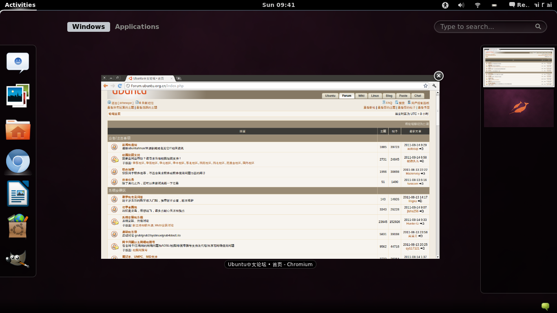Image resolution: width=557 pixels, height=313 pixels.
Task: Open the battery status indicator
Action: point(494,5)
